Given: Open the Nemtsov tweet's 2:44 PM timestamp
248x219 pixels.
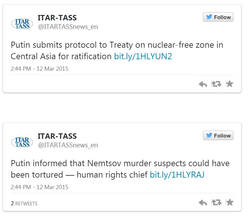Looking at the screenshot, I should pyautogui.click(x=40, y=187).
